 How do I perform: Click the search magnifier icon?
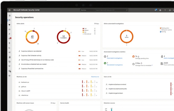pyautogui.click(x=127, y=10)
